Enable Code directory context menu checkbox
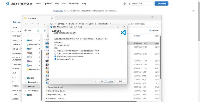The image size is (200, 102). [55, 54]
